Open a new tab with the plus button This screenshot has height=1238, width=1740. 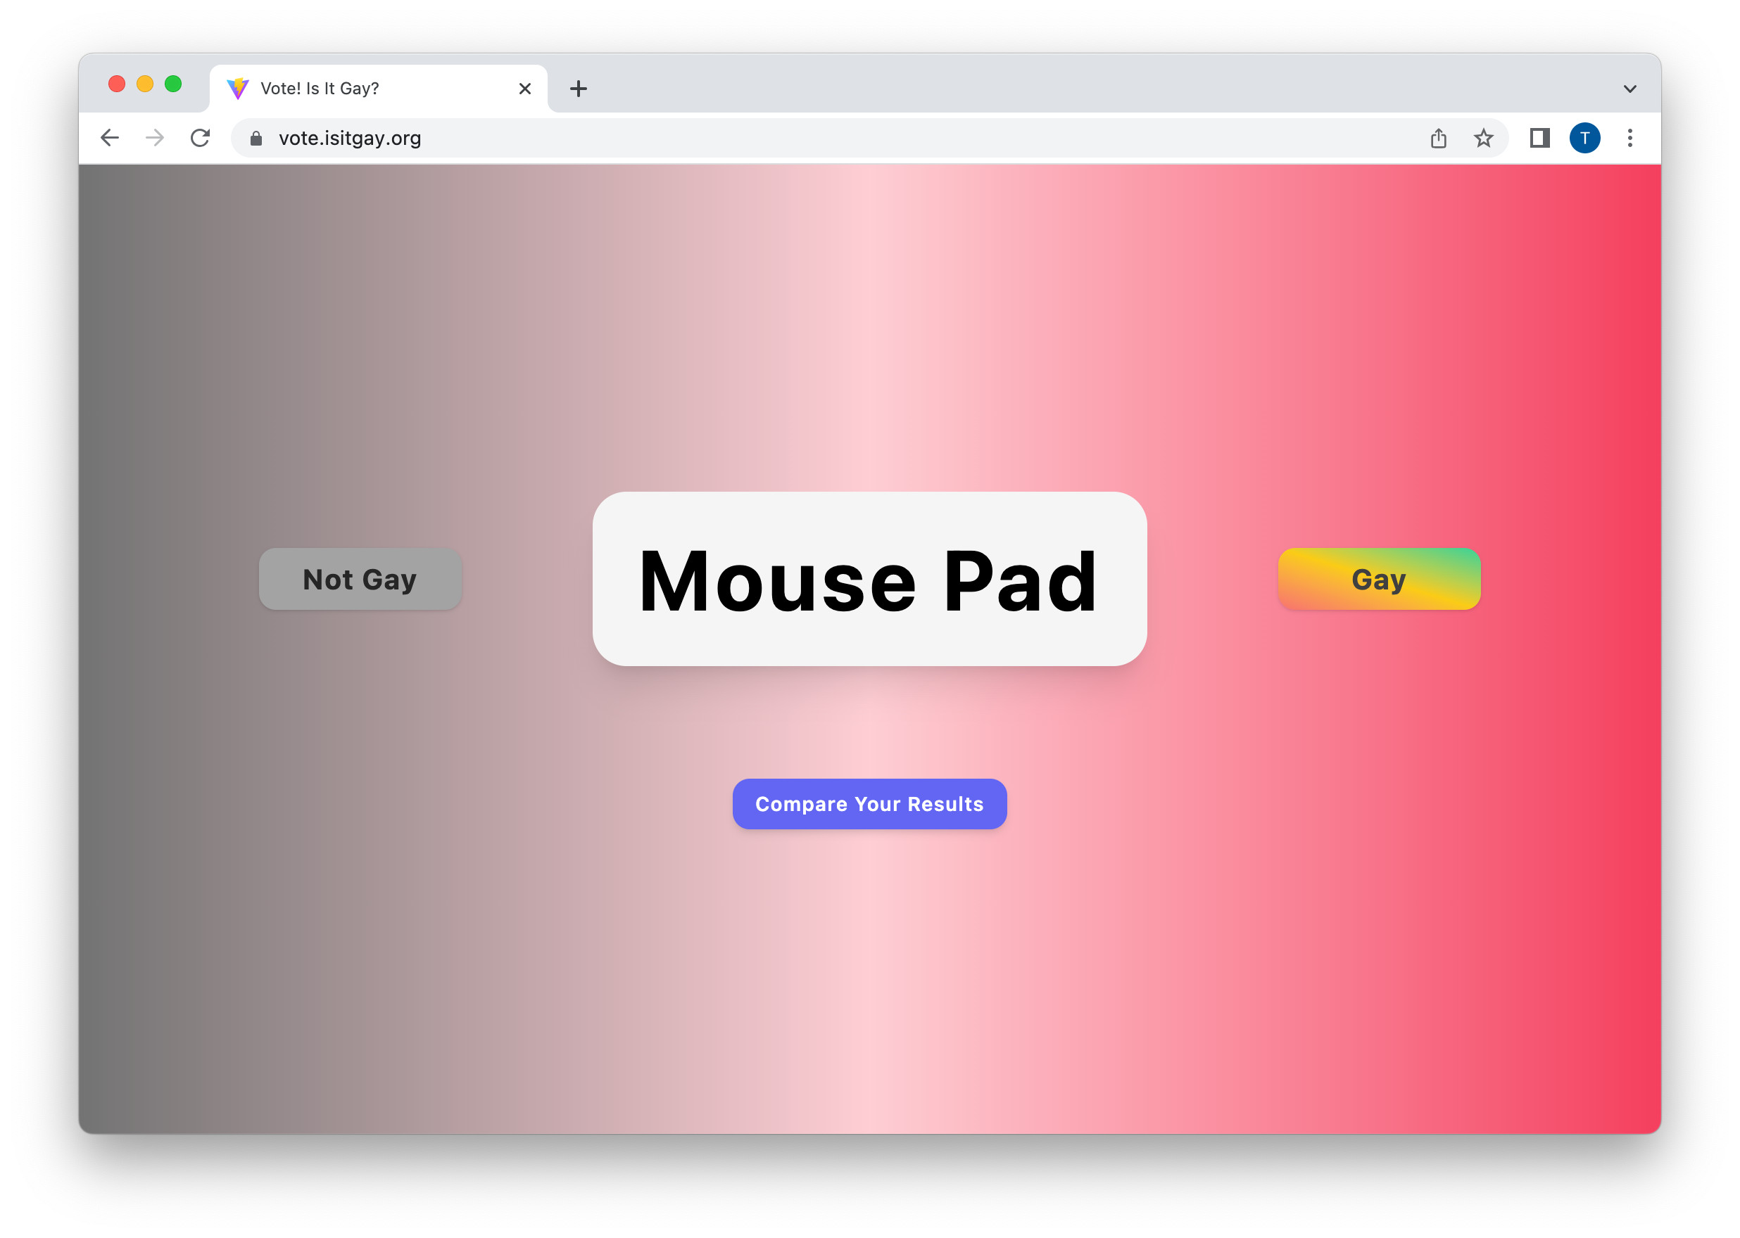(x=578, y=89)
